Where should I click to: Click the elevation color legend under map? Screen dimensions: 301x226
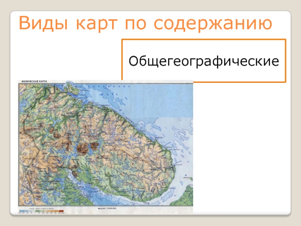[41, 211]
